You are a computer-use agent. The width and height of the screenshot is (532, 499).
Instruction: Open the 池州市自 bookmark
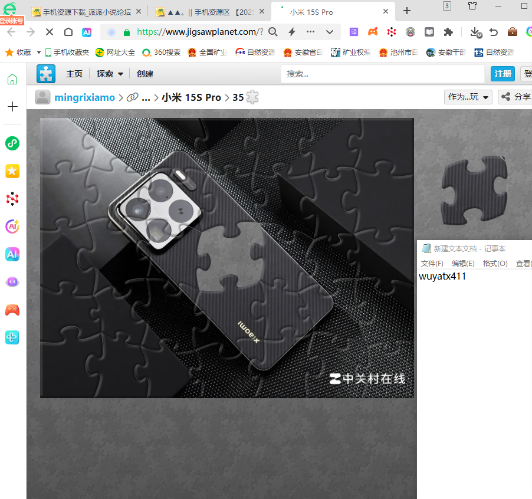(399, 52)
